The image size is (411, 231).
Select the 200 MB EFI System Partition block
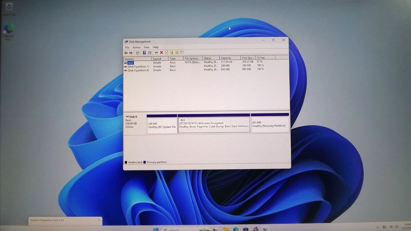pyautogui.click(x=162, y=124)
